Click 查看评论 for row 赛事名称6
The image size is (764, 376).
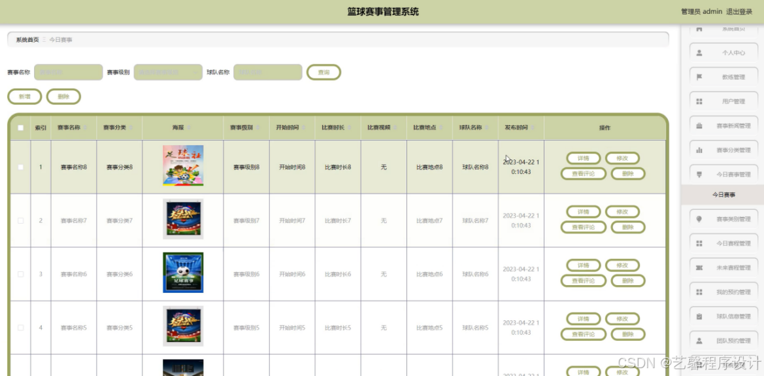(x=583, y=281)
